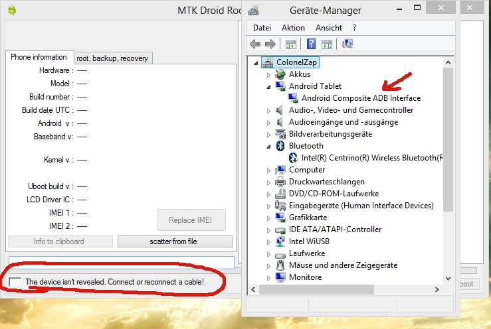The image size is (491, 329).
Task: Expand the Druckwarteschlangen node
Action: click(x=268, y=182)
